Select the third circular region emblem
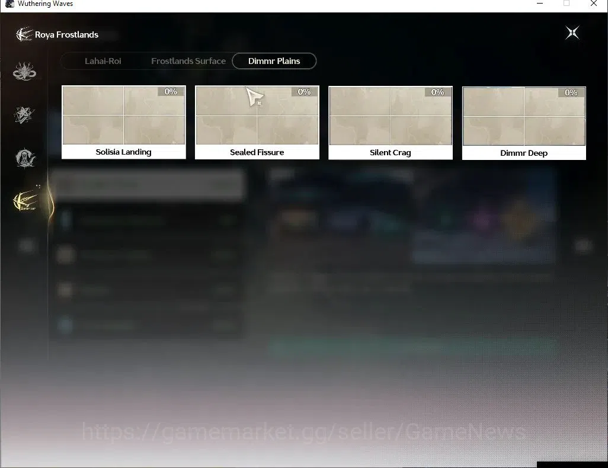The width and height of the screenshot is (608, 468). pos(25,158)
